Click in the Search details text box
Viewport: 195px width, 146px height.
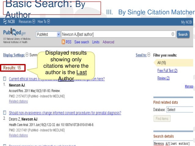point(173,143)
